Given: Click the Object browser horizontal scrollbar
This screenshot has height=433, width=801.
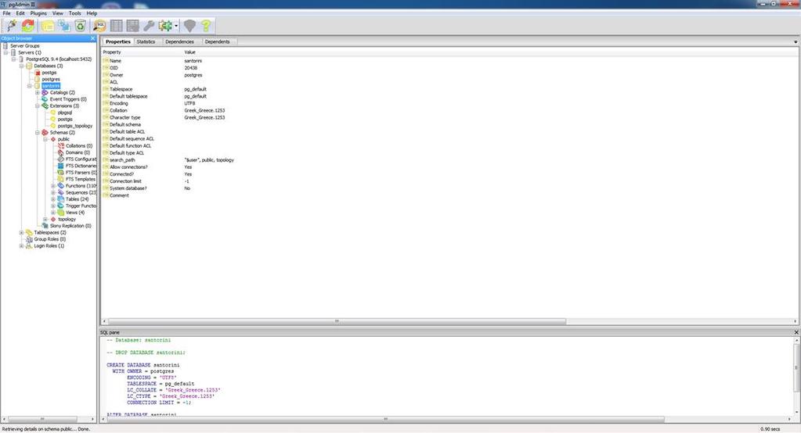Looking at the screenshot, I should click(43, 419).
